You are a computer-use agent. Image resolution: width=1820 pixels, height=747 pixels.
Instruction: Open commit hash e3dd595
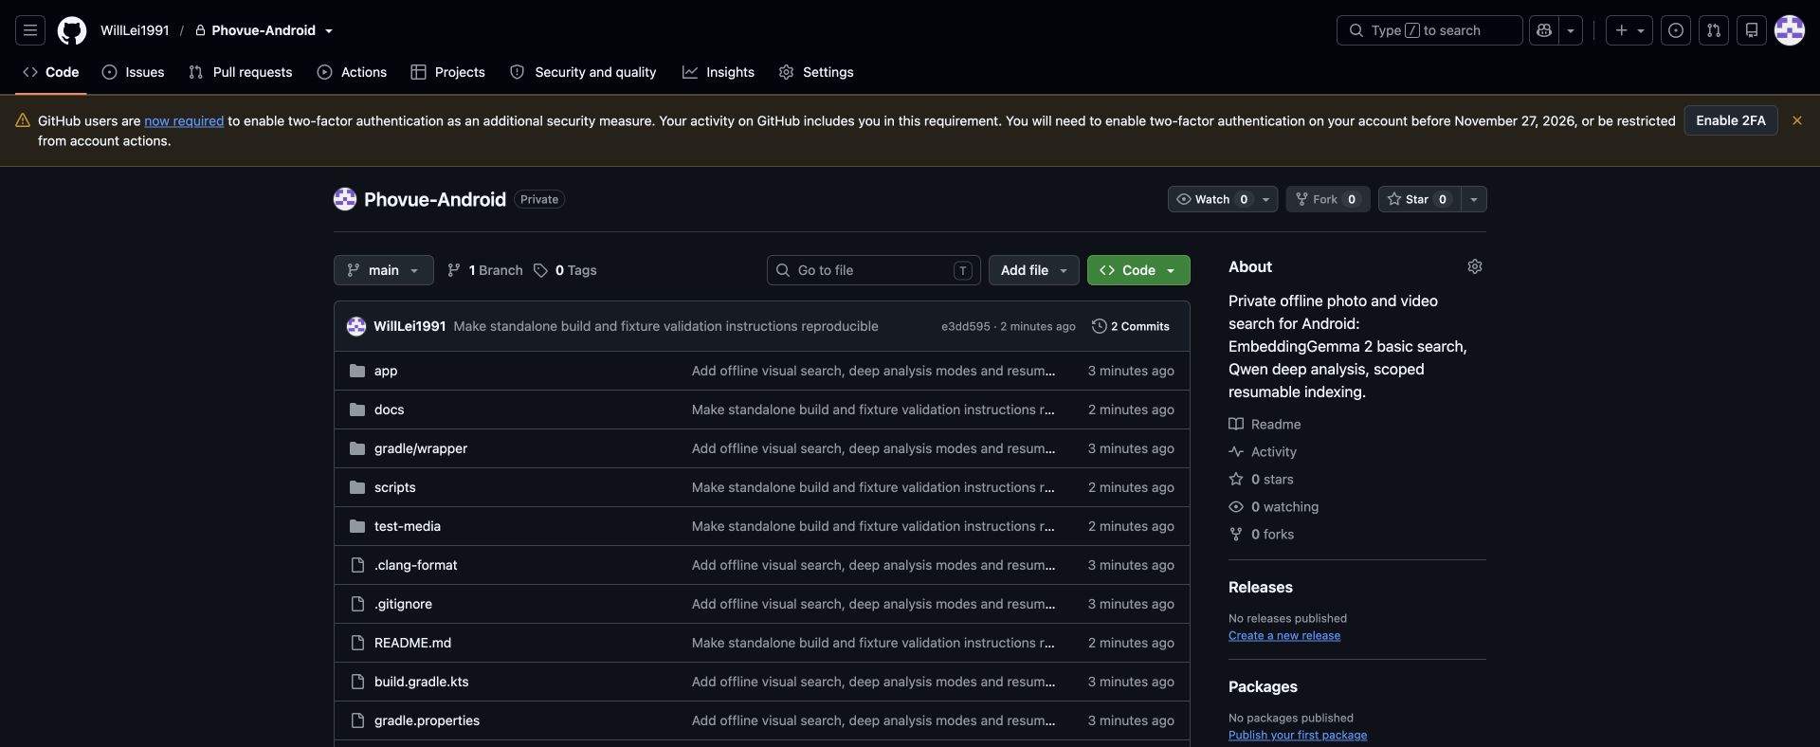965,326
